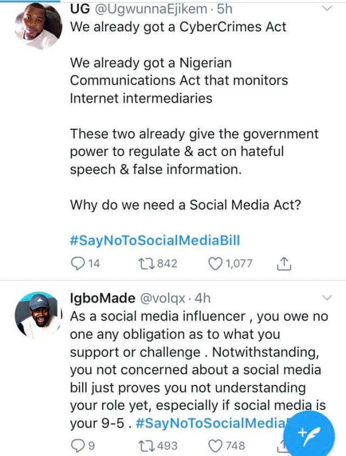Share UG's tweet via share icon
Viewport: 346px width, 456px height.
tap(284, 263)
